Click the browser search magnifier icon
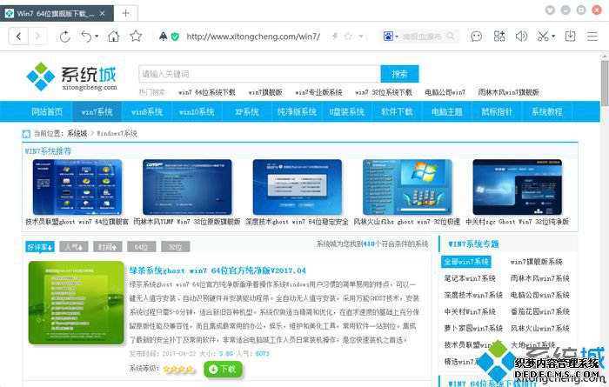 coord(451,37)
